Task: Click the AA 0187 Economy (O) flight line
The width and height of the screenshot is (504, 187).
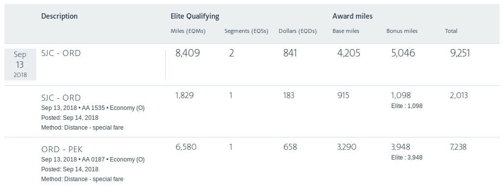Action: pos(93,160)
